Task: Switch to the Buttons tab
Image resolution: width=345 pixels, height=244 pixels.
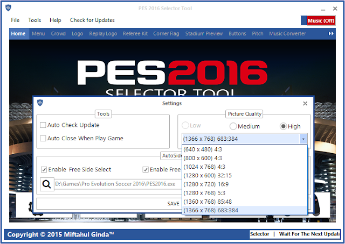Action: (x=237, y=33)
